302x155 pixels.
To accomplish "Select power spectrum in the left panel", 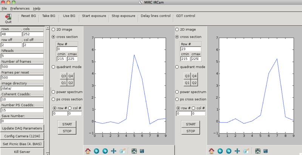I will point(53,92).
